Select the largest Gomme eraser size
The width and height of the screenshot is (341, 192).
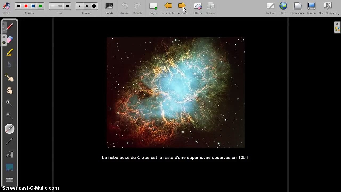pyautogui.click(x=94, y=6)
